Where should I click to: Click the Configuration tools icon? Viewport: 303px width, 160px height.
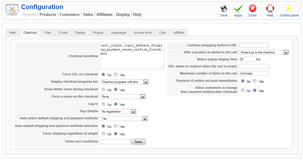pyautogui.click(x=12, y=10)
